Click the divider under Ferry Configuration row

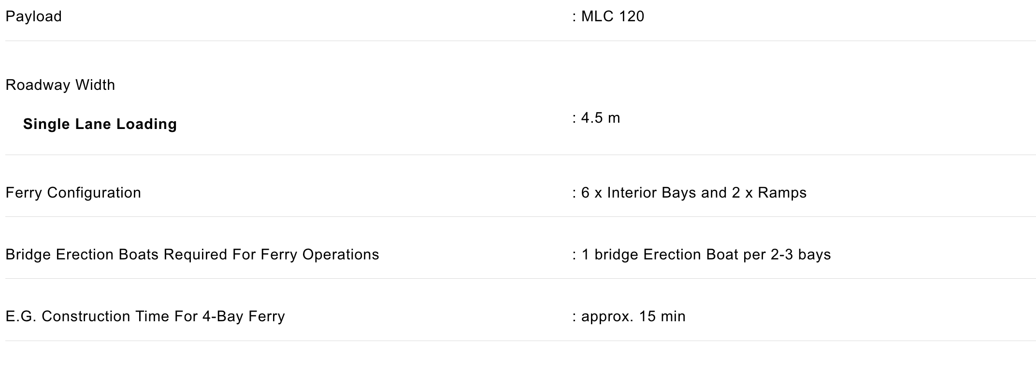[x=520, y=217]
